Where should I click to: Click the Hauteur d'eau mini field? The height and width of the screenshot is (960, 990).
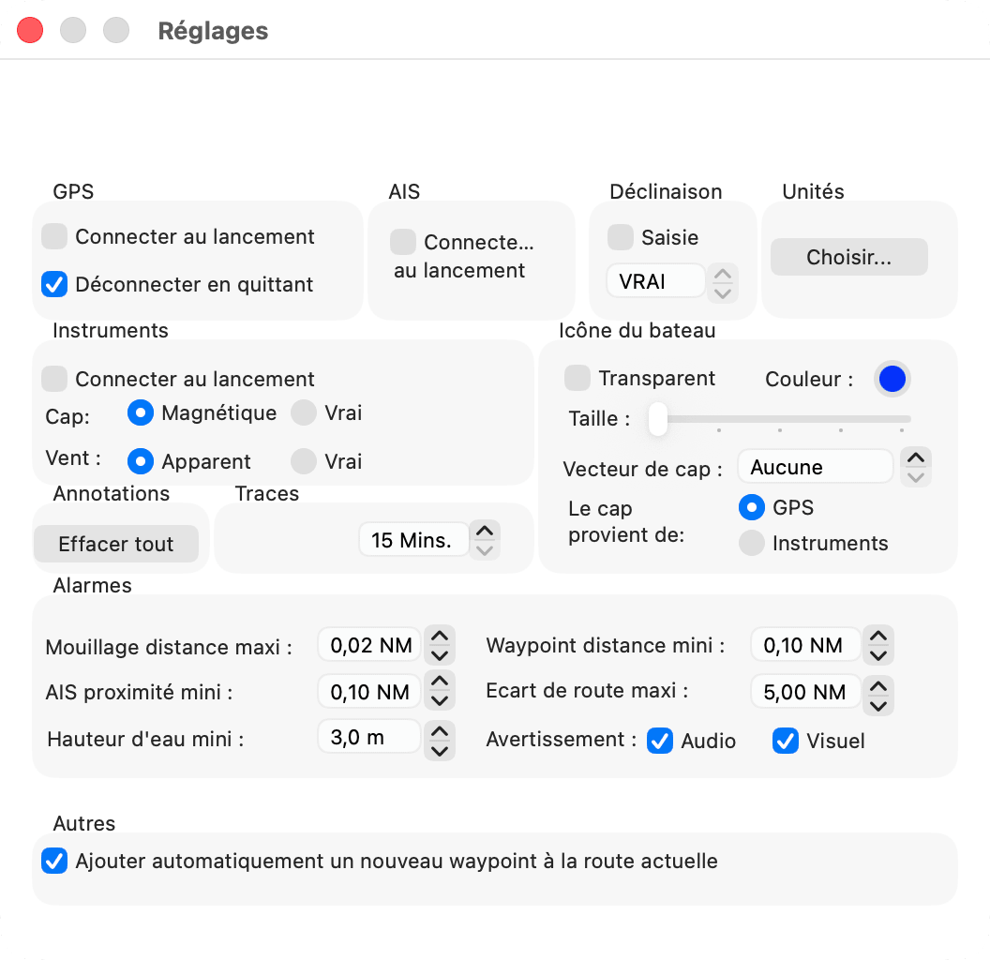[x=370, y=737]
